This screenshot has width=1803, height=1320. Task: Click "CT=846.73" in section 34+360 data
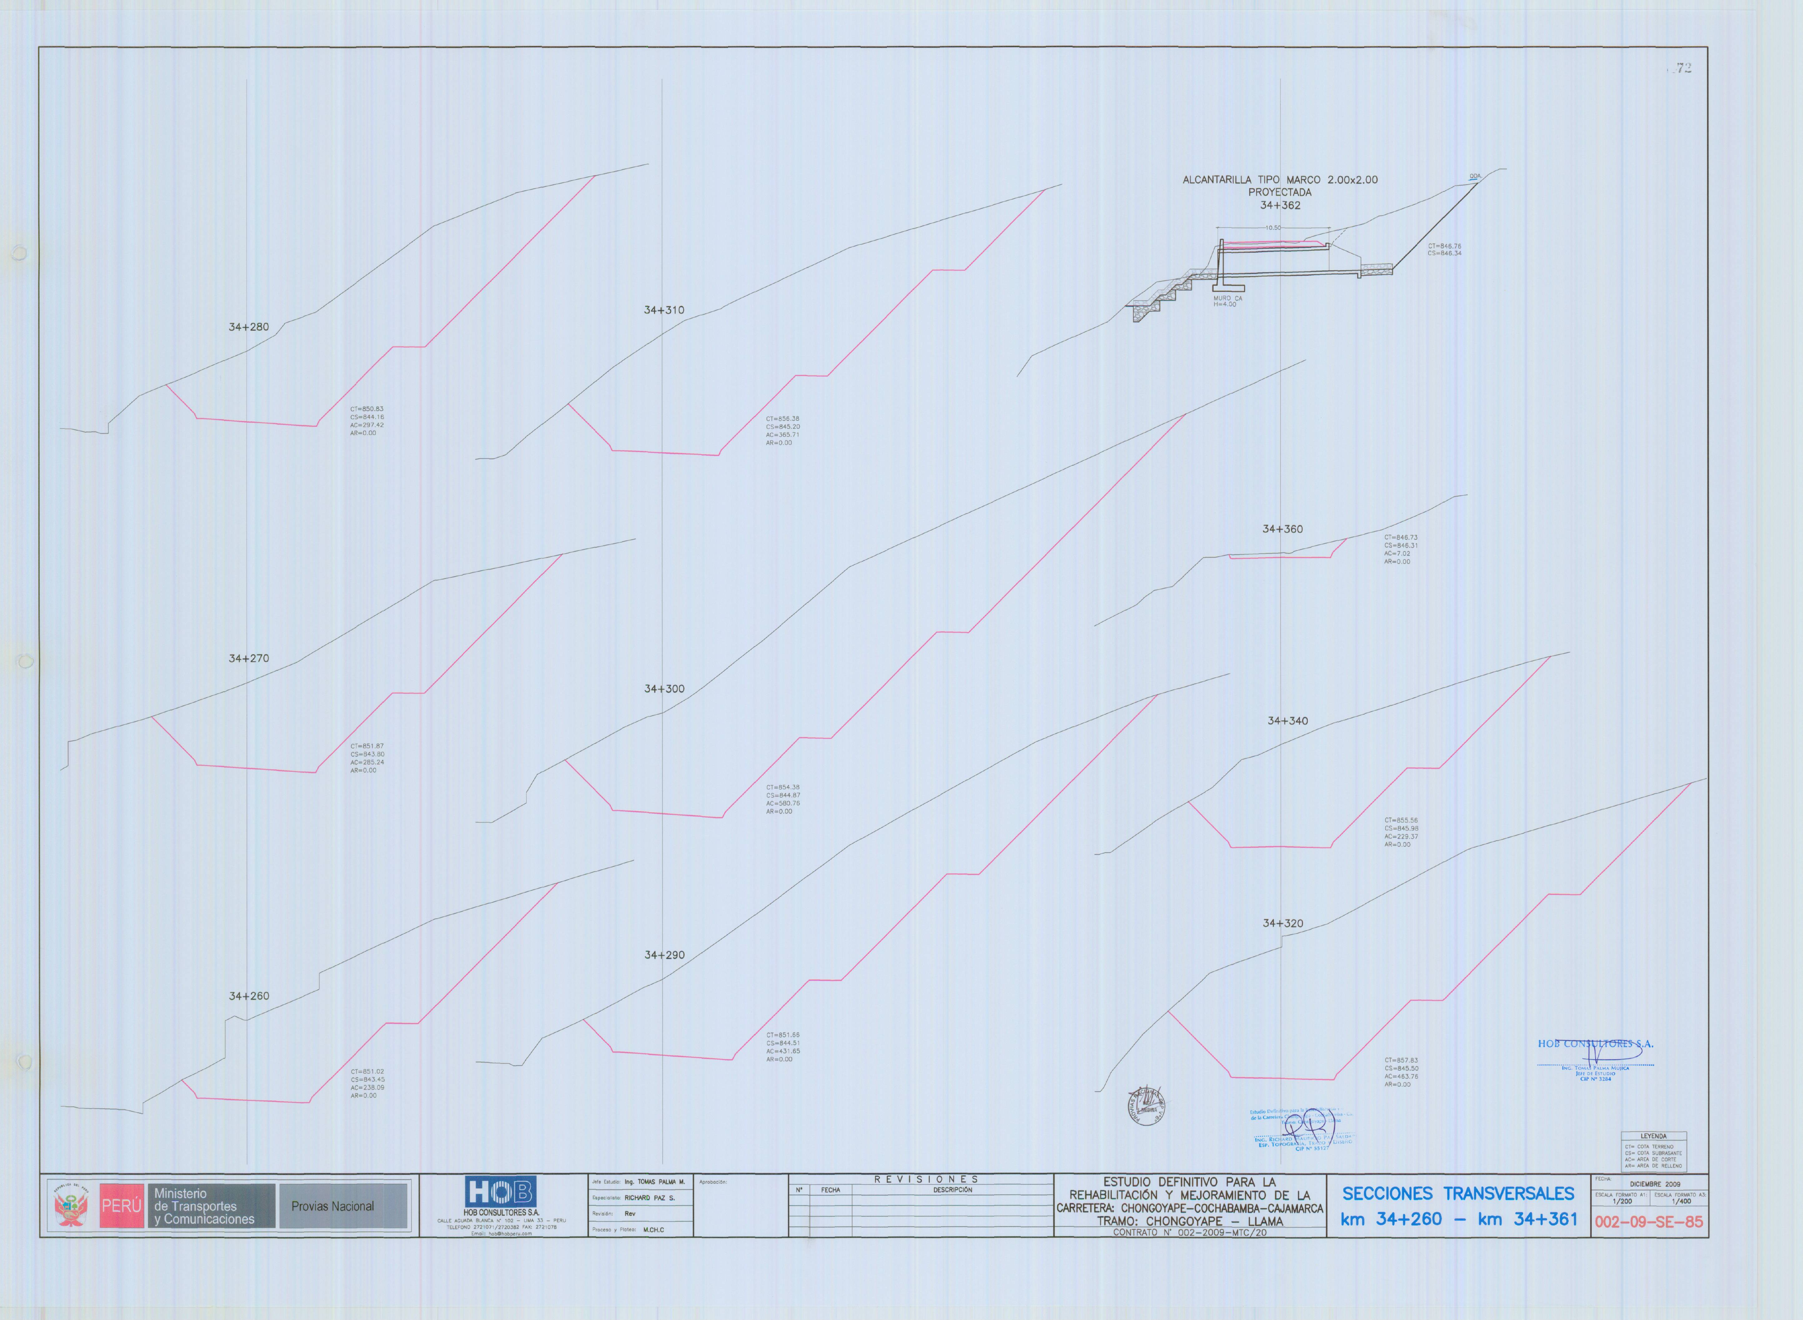point(1401,538)
